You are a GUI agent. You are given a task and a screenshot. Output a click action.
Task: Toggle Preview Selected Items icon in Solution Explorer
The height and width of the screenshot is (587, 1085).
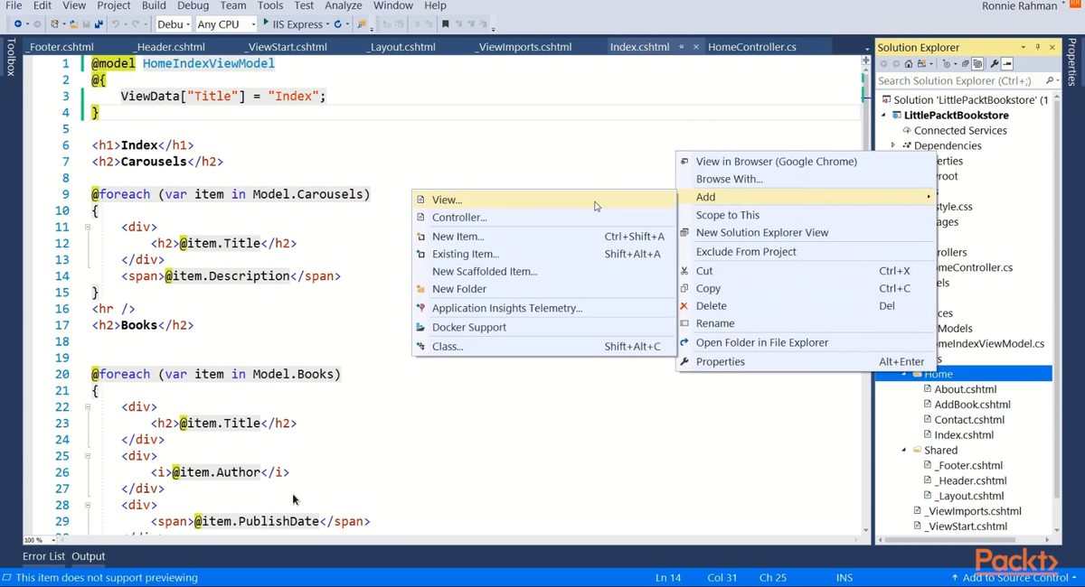[1007, 64]
